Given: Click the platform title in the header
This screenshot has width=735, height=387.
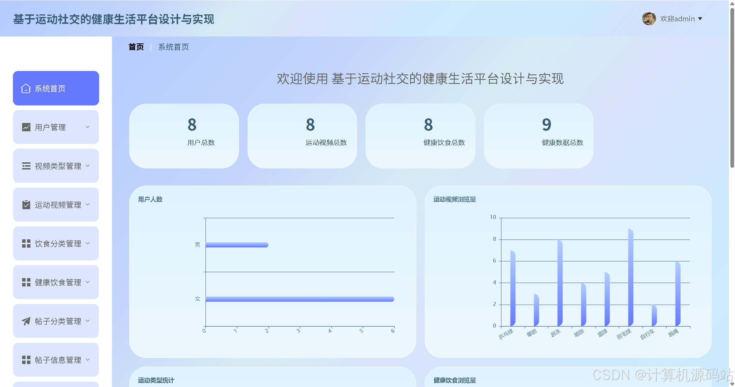Looking at the screenshot, I should 114,19.
